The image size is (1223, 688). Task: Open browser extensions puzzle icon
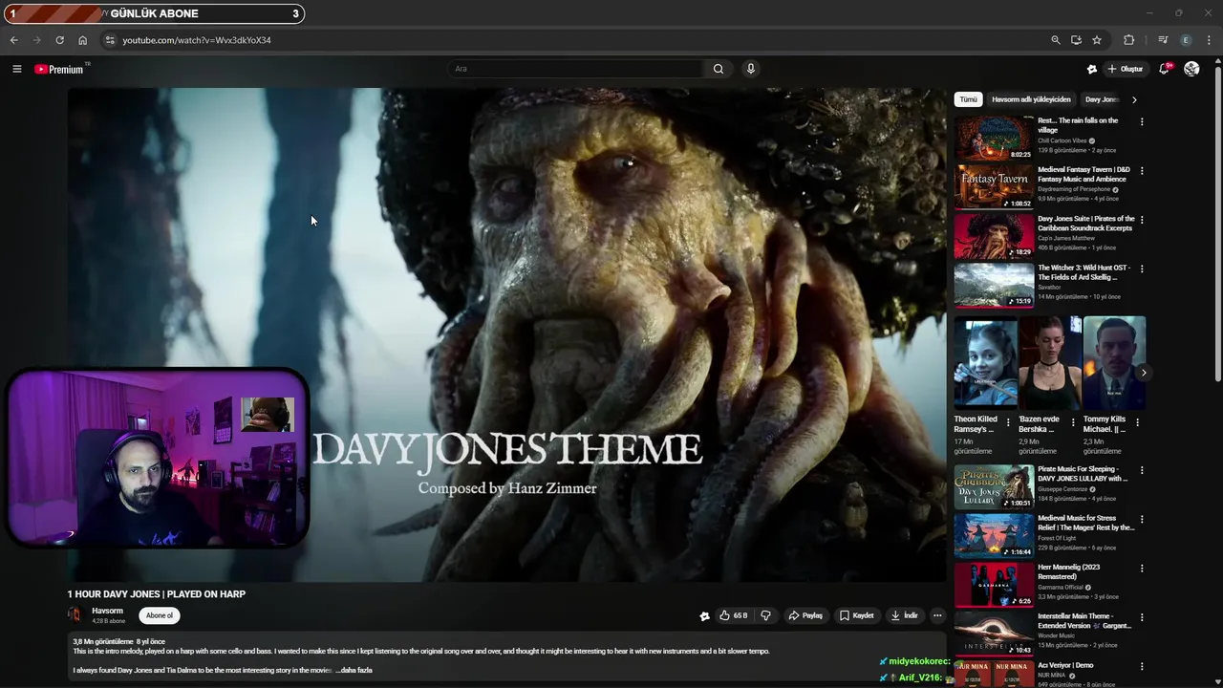point(1128,40)
